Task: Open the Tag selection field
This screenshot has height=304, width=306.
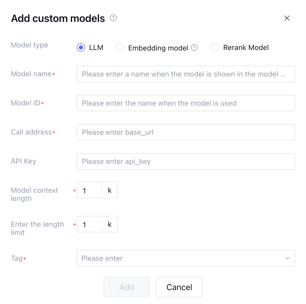Action: (180, 258)
